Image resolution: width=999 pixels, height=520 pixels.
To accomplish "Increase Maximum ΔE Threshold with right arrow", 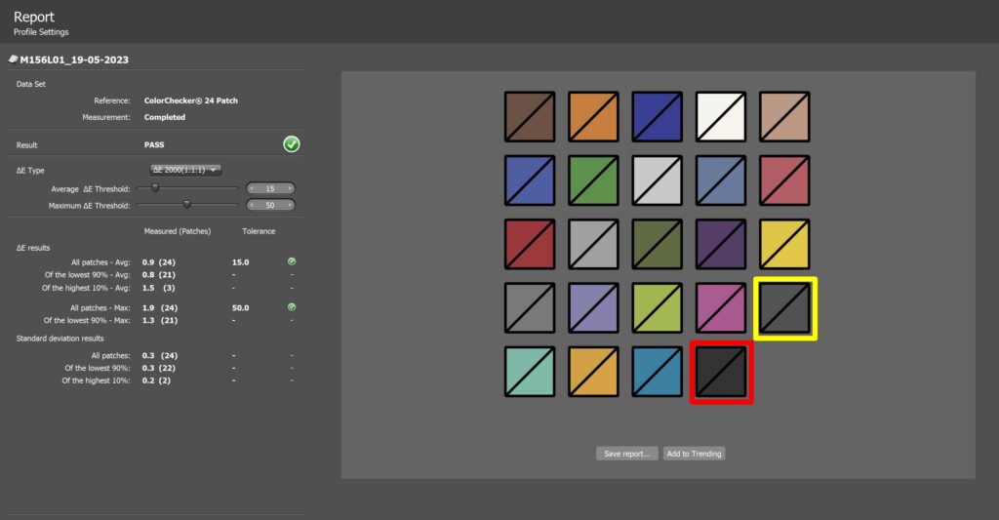I will (290, 206).
